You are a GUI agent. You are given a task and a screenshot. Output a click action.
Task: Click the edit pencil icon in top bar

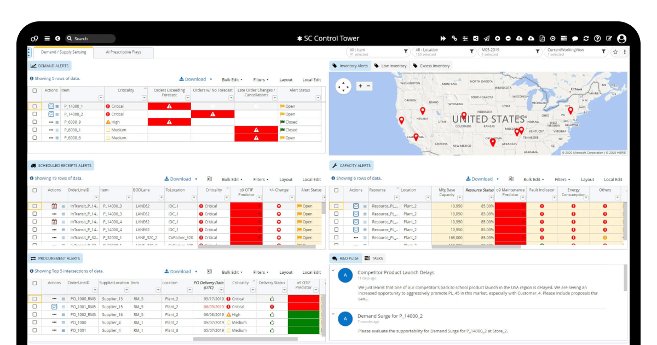coord(609,38)
